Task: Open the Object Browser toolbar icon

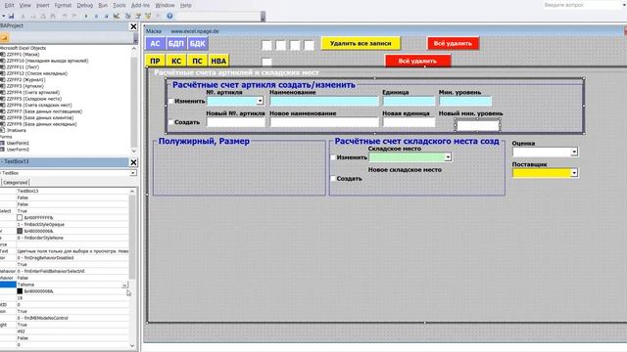Action: (148, 16)
